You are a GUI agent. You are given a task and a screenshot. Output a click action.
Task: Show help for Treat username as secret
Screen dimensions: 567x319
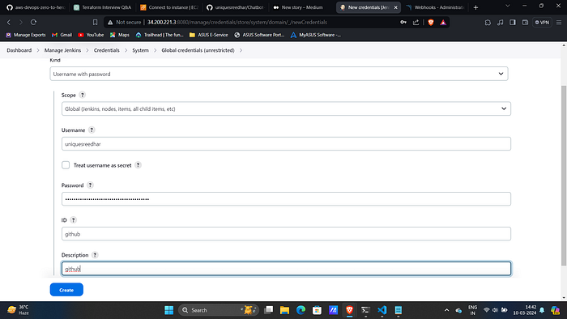click(x=138, y=165)
